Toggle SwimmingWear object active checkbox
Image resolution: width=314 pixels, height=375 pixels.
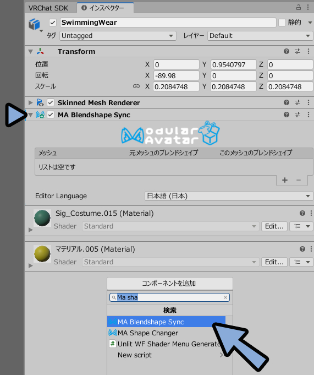click(53, 23)
